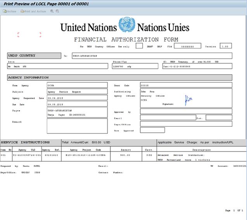
Task: Click the Archive toolbar button
Action: pyautogui.click(x=10, y=11)
